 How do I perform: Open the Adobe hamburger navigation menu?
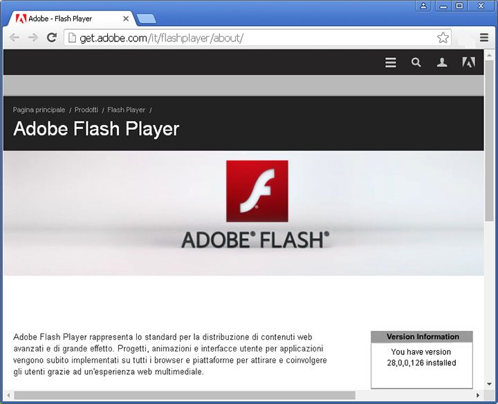391,63
